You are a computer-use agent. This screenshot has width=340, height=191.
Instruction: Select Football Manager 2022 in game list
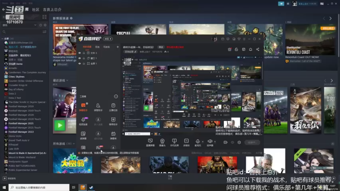21,132
